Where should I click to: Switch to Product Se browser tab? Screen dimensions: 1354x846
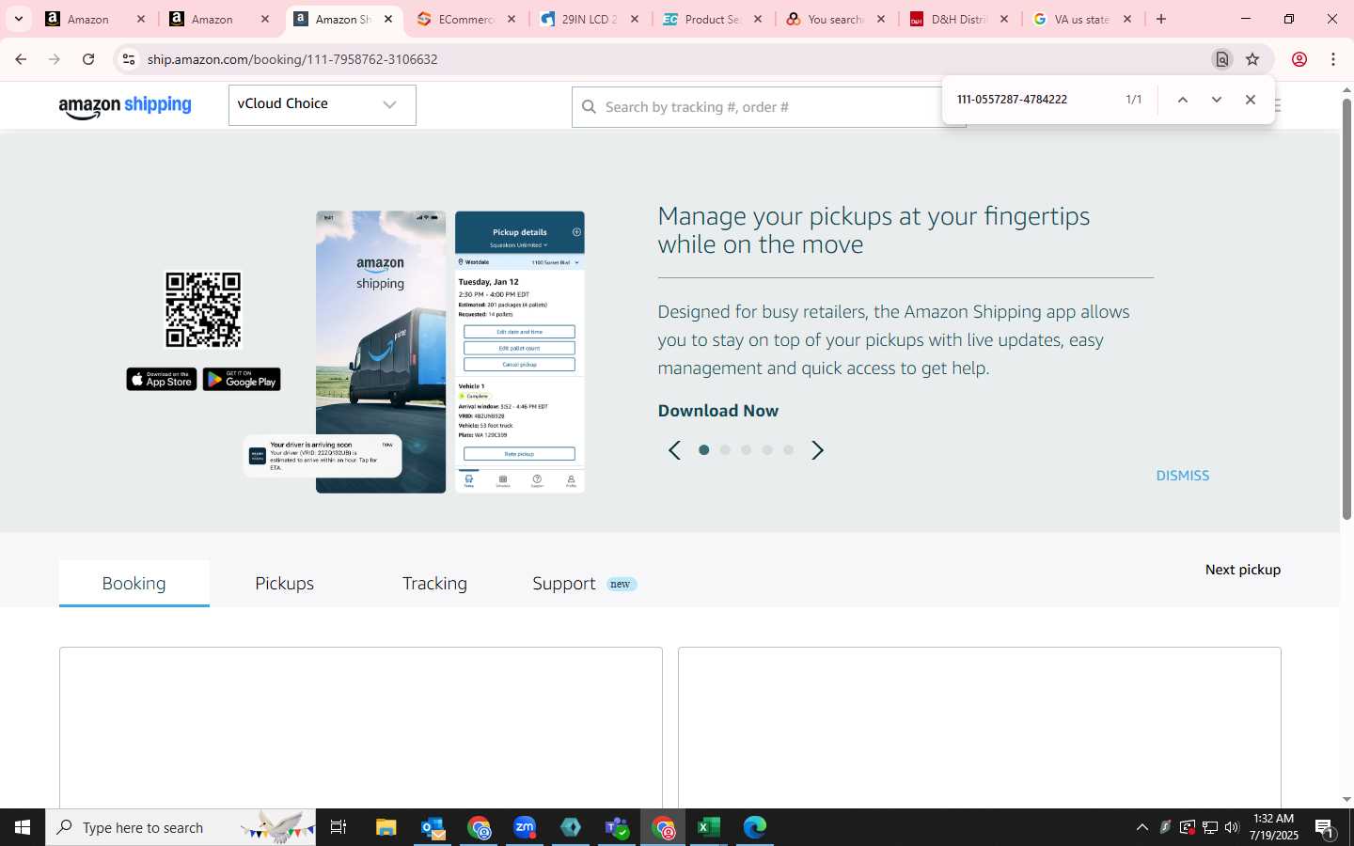click(x=713, y=19)
